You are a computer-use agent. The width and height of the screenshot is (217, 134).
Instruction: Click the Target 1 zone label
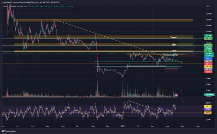[174, 51]
